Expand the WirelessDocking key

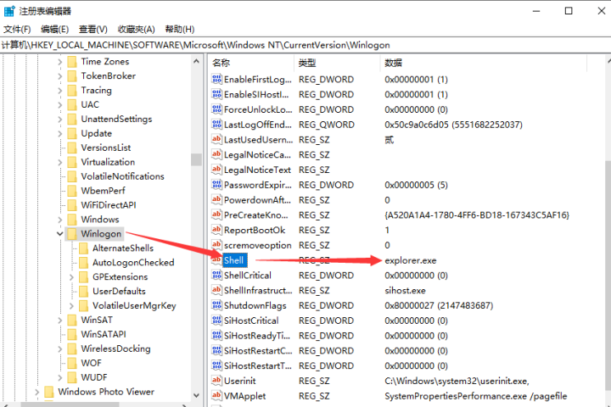click(59, 348)
